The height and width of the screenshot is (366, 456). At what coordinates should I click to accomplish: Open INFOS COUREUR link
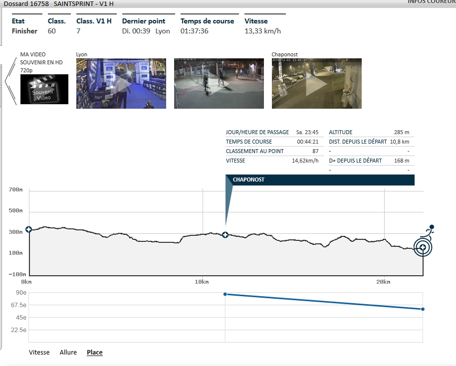click(432, 1)
